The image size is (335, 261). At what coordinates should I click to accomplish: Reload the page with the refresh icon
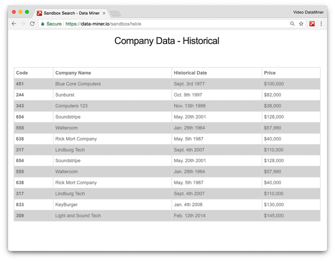click(32, 24)
